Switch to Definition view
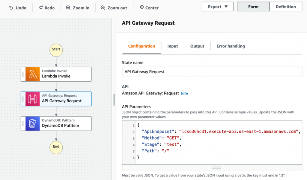The width and height of the screenshot is (307, 180). pyautogui.click(x=285, y=6)
